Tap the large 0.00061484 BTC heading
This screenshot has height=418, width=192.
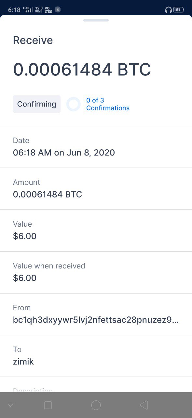pyautogui.click(x=82, y=70)
